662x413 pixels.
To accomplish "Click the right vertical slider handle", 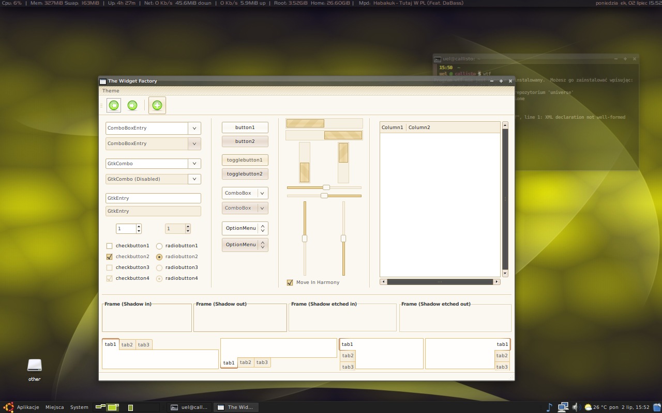I will (x=343, y=239).
